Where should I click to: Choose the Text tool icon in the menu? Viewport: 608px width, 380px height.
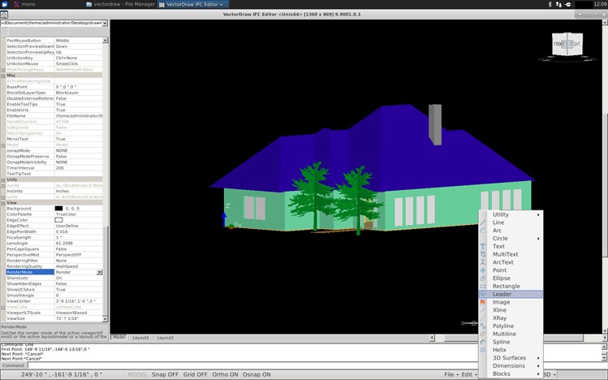pyautogui.click(x=483, y=246)
